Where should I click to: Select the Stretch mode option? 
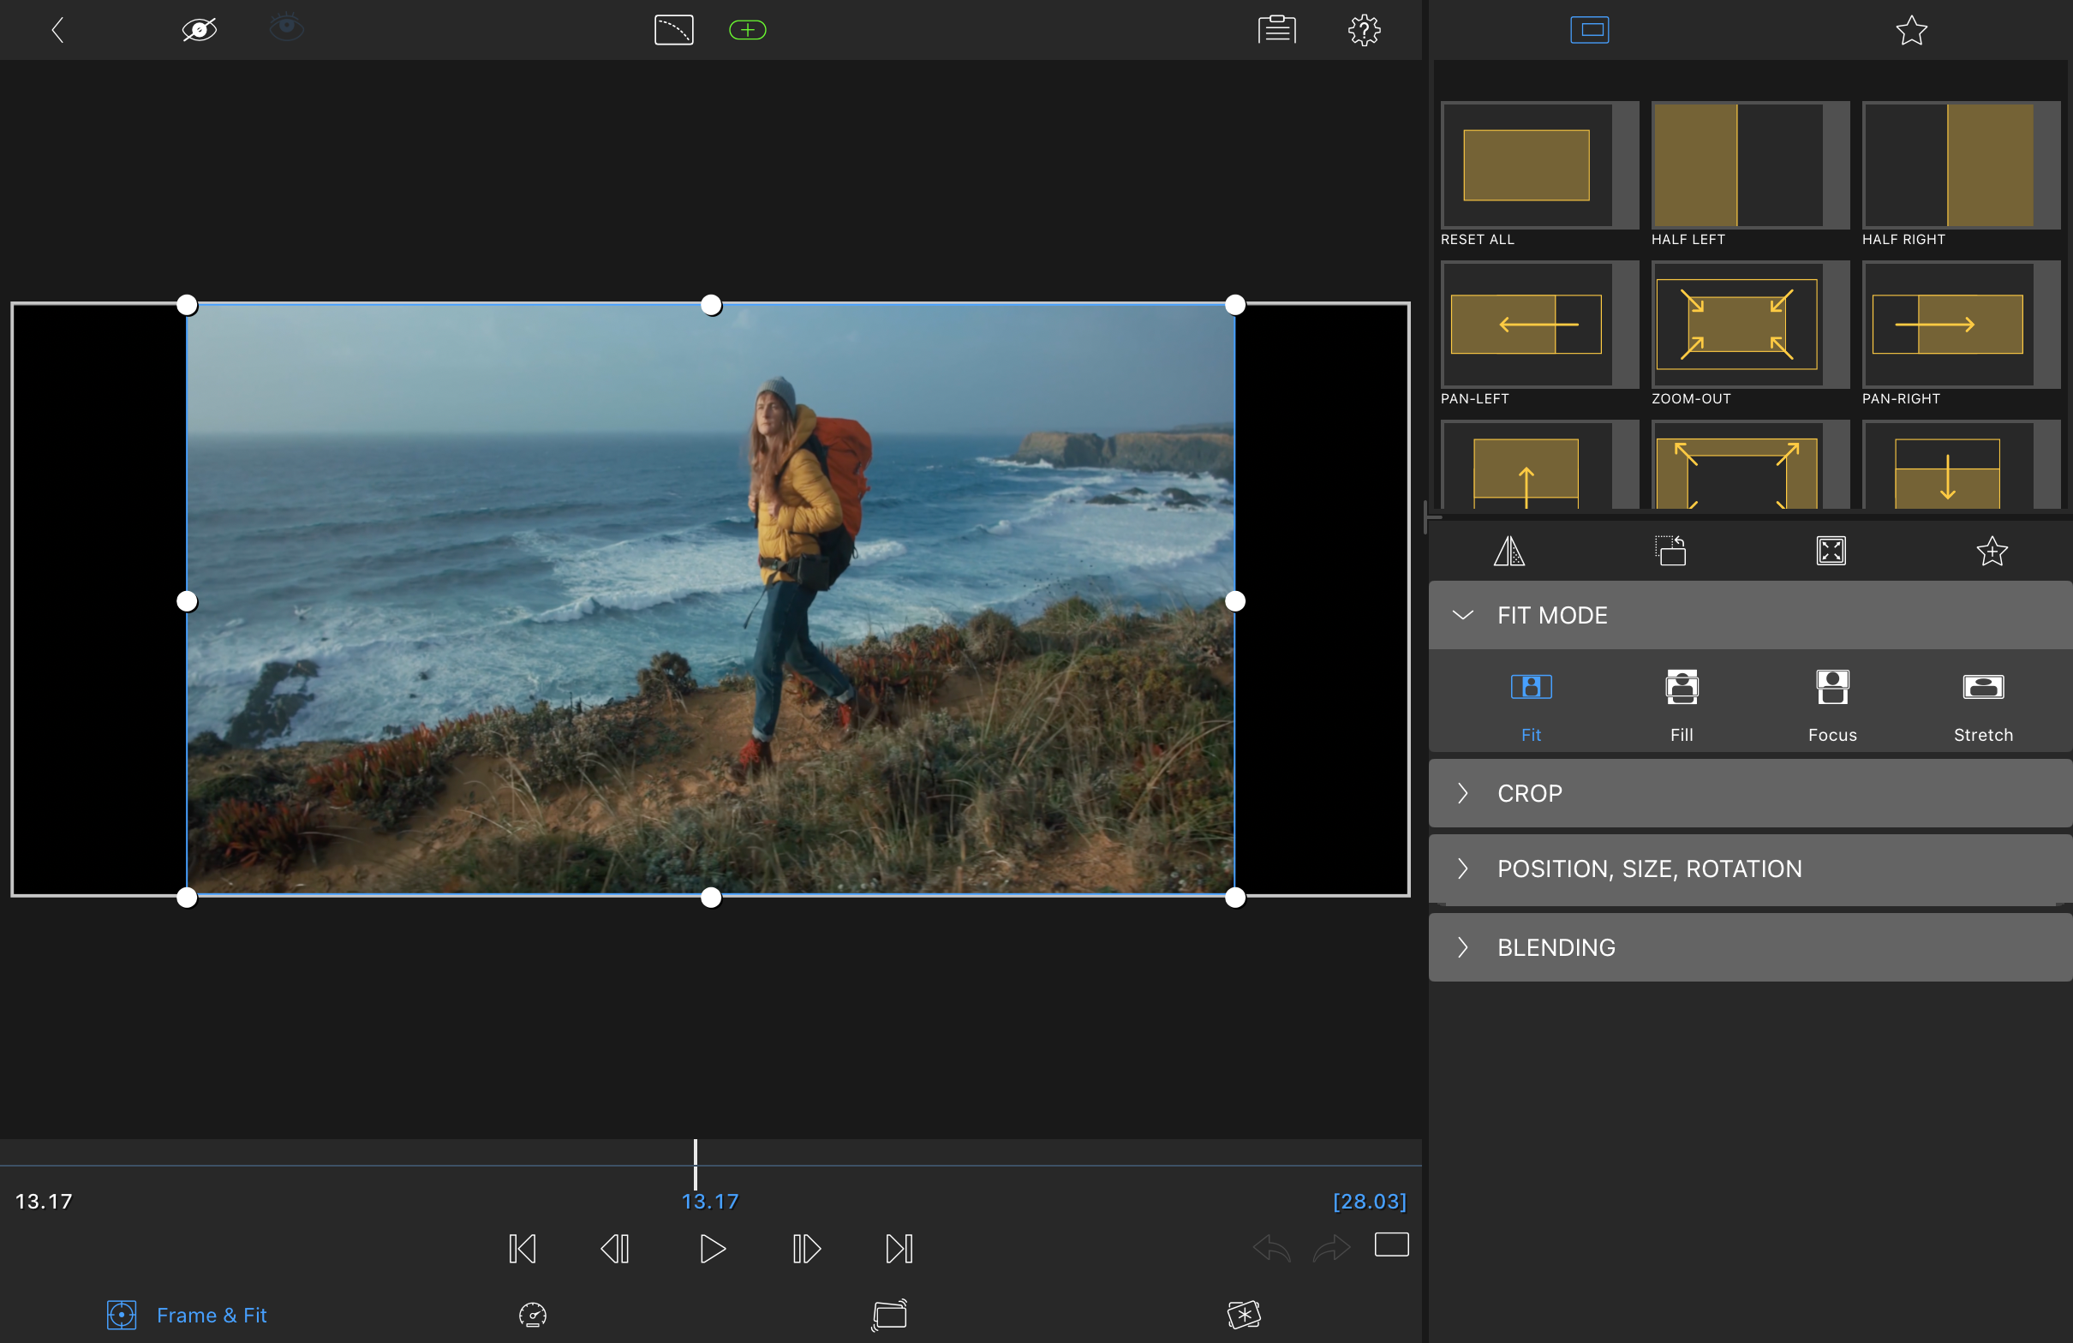pos(1982,707)
